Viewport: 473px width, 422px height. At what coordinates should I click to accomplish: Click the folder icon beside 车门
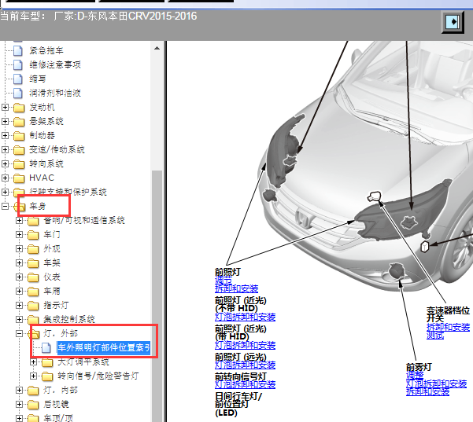33,235
